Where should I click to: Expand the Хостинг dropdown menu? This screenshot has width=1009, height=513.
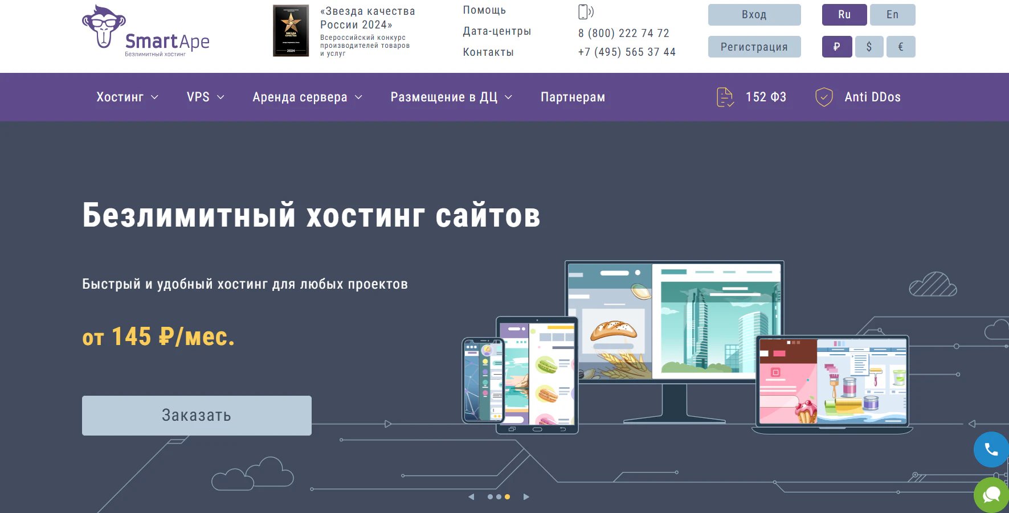[x=127, y=97]
